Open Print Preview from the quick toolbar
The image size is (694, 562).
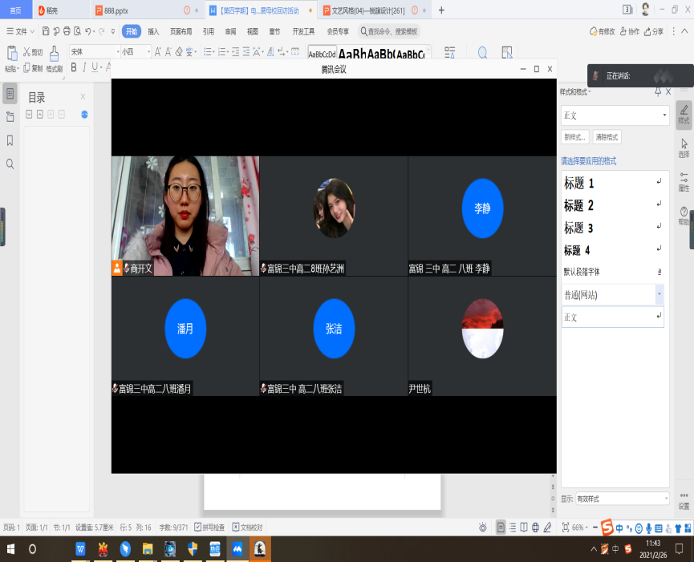(x=78, y=31)
